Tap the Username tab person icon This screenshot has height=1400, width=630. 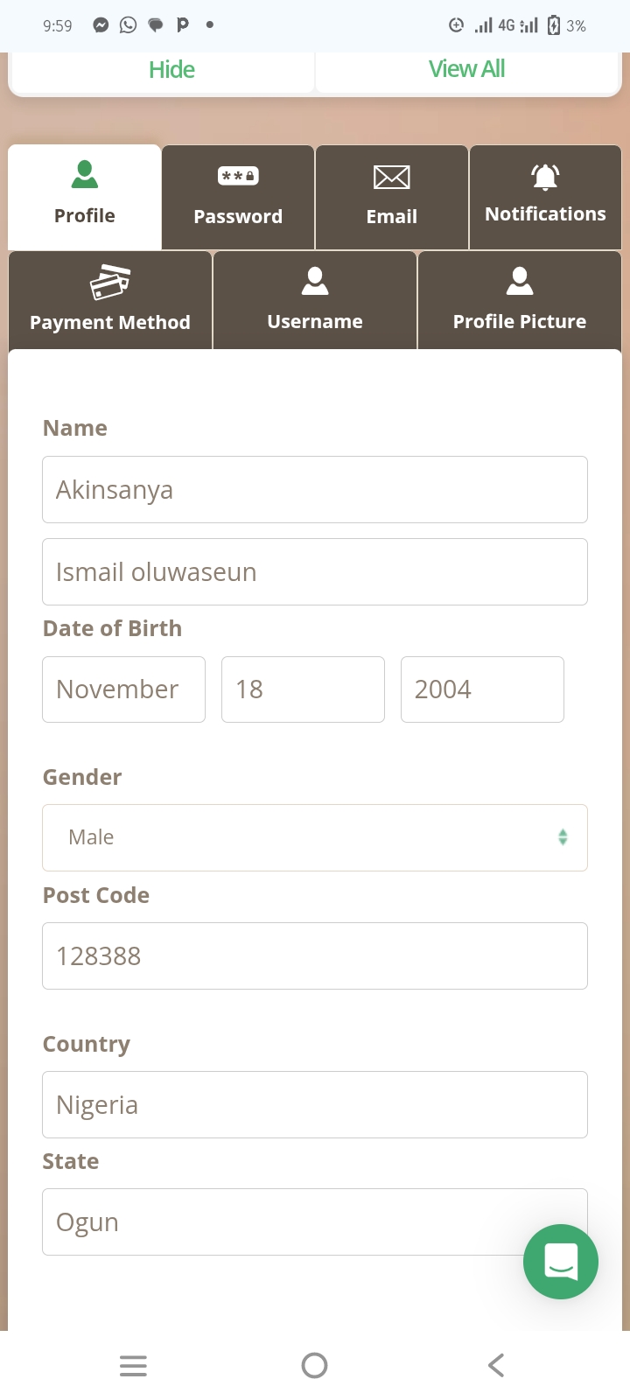pos(315,281)
